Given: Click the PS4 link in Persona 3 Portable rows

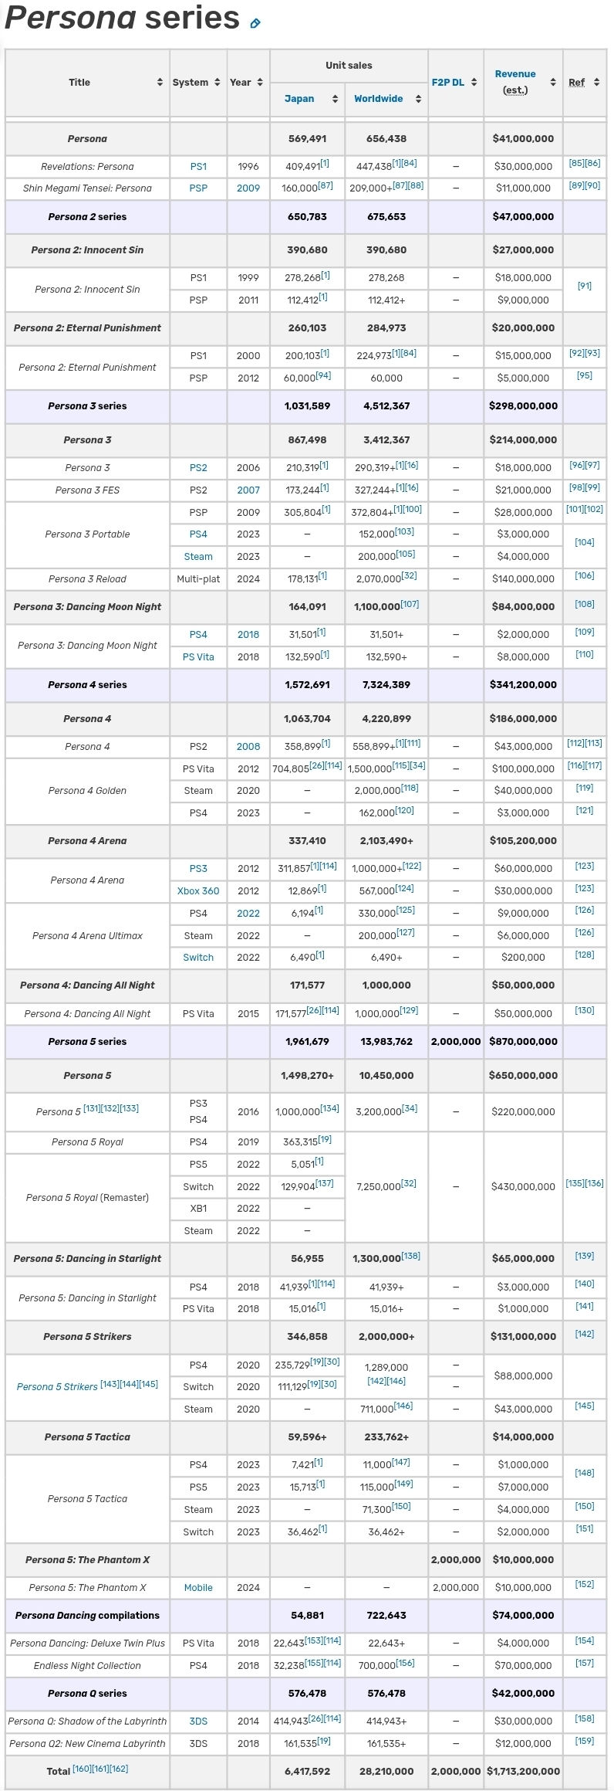Looking at the screenshot, I should tap(198, 534).
